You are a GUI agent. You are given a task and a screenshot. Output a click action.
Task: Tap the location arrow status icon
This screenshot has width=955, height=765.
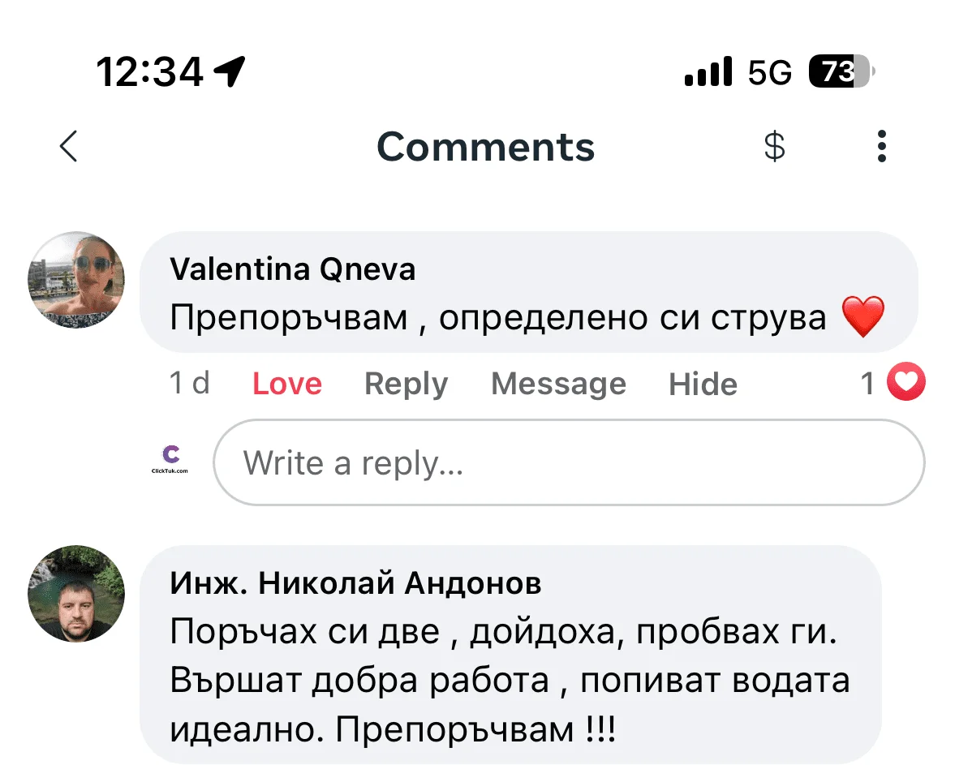[229, 73]
